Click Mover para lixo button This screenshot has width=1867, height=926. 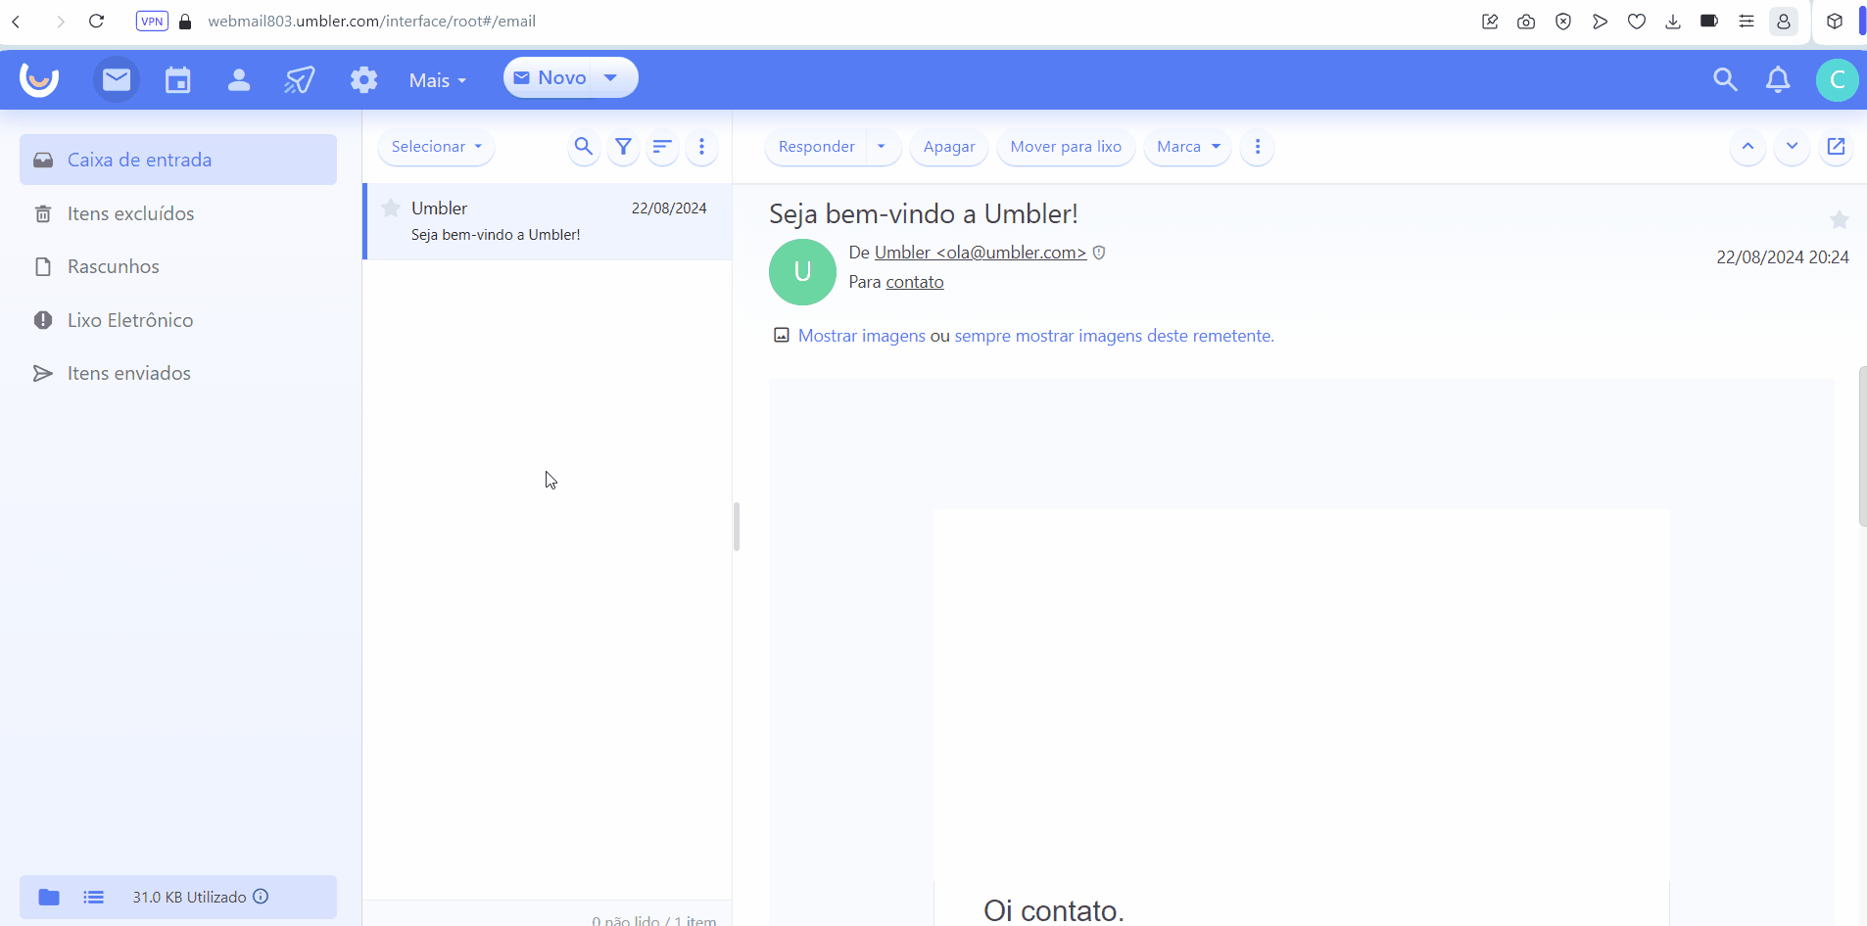[x=1066, y=147]
